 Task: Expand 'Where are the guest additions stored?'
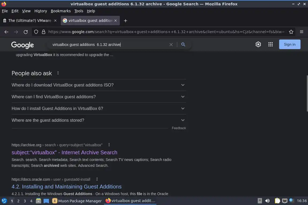click(x=99, y=120)
